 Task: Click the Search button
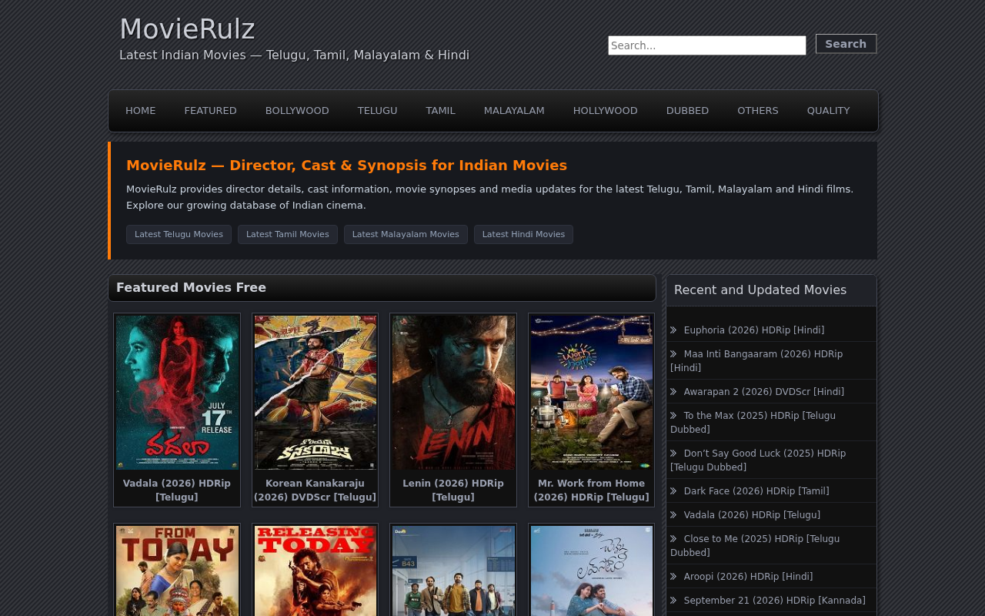[846, 44]
